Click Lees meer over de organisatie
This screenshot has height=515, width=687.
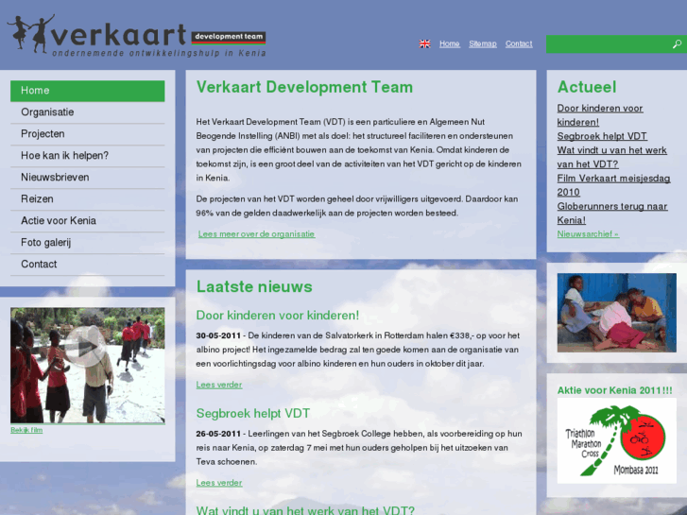click(x=256, y=234)
